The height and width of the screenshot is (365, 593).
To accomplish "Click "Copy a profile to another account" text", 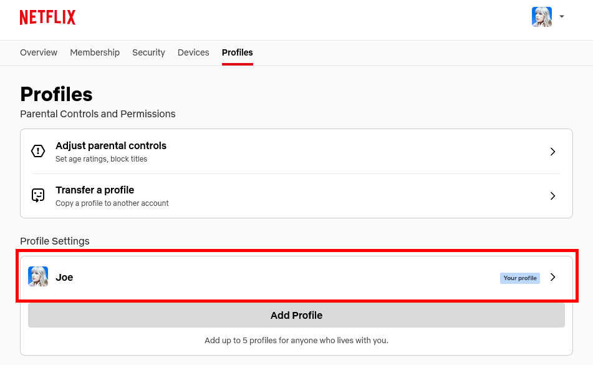I will [x=112, y=203].
